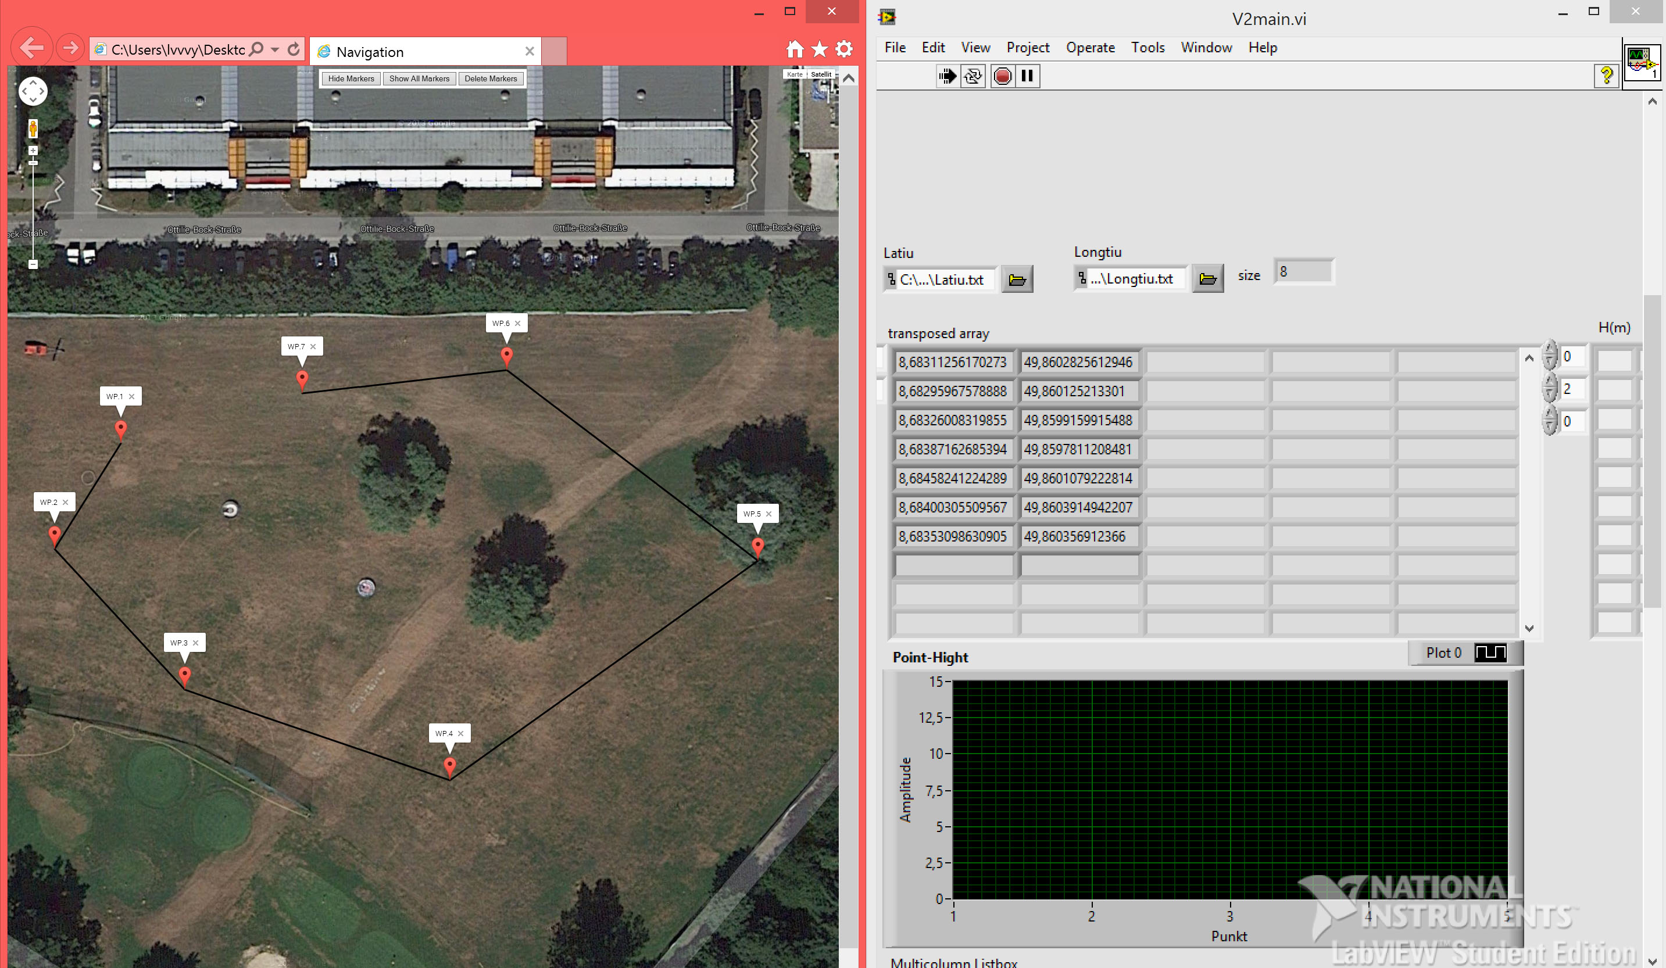Close the WP.3 info label
Screen dimensions: 1666x968
[x=196, y=643]
